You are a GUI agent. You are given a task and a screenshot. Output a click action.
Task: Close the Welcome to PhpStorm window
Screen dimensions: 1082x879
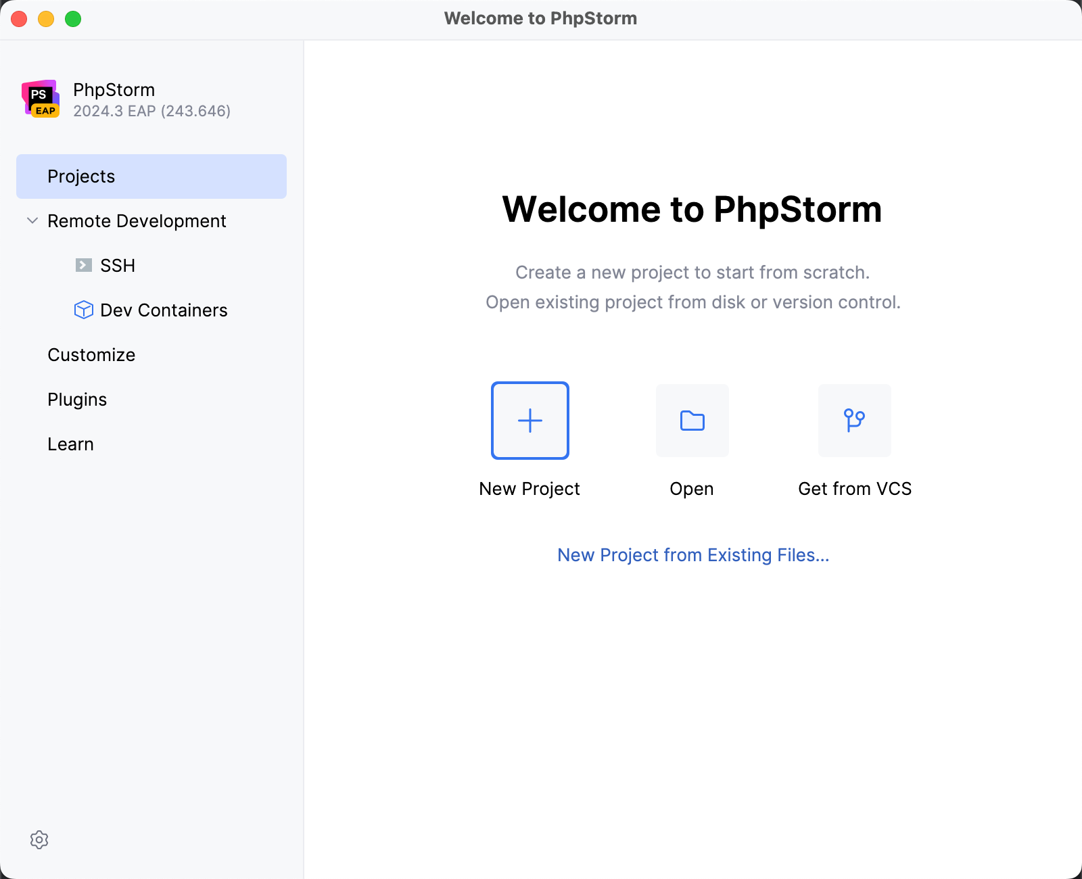[x=19, y=19]
